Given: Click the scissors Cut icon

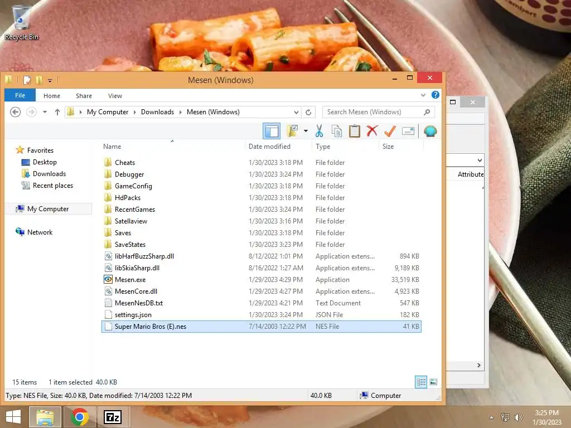Looking at the screenshot, I should pos(319,131).
